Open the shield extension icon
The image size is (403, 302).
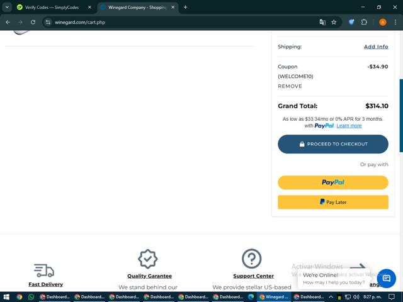pyautogui.click(x=351, y=23)
